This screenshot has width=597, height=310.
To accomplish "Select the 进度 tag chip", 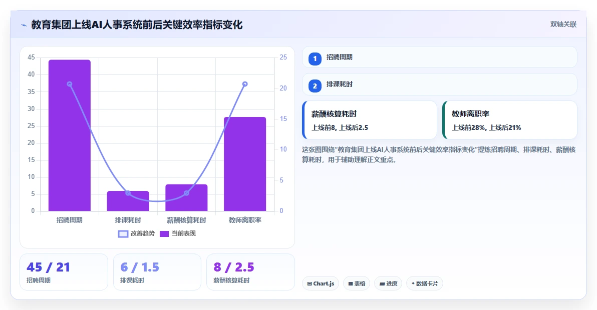I will 388,283.
